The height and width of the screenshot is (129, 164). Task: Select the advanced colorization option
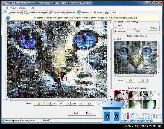coord(116,31)
